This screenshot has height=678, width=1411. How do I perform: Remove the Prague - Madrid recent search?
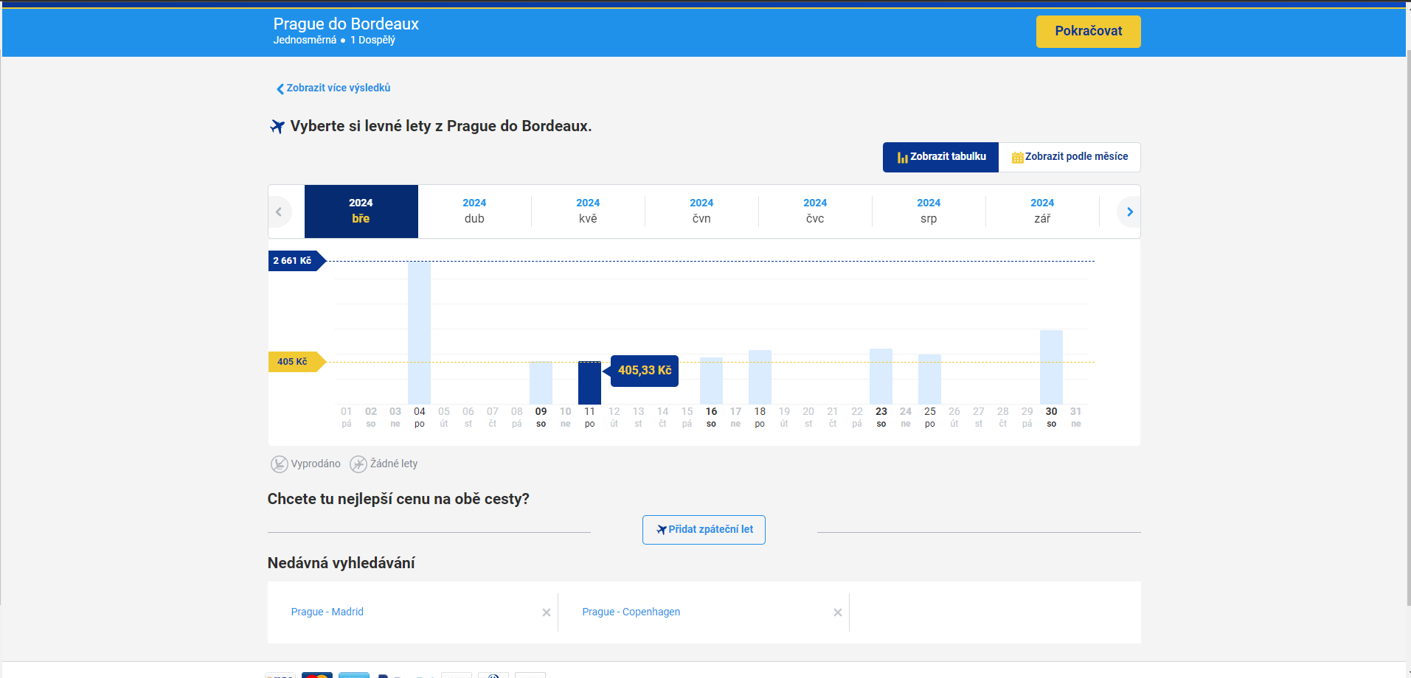pyautogui.click(x=547, y=612)
